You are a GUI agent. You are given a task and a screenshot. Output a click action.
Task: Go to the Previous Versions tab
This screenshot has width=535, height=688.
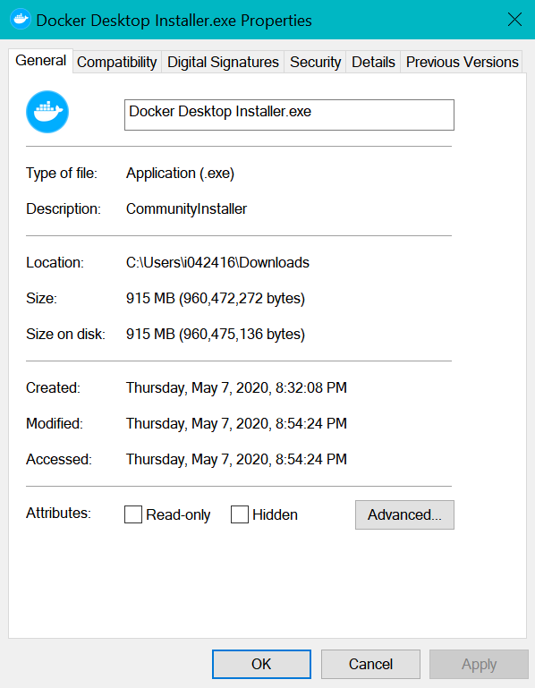click(463, 62)
